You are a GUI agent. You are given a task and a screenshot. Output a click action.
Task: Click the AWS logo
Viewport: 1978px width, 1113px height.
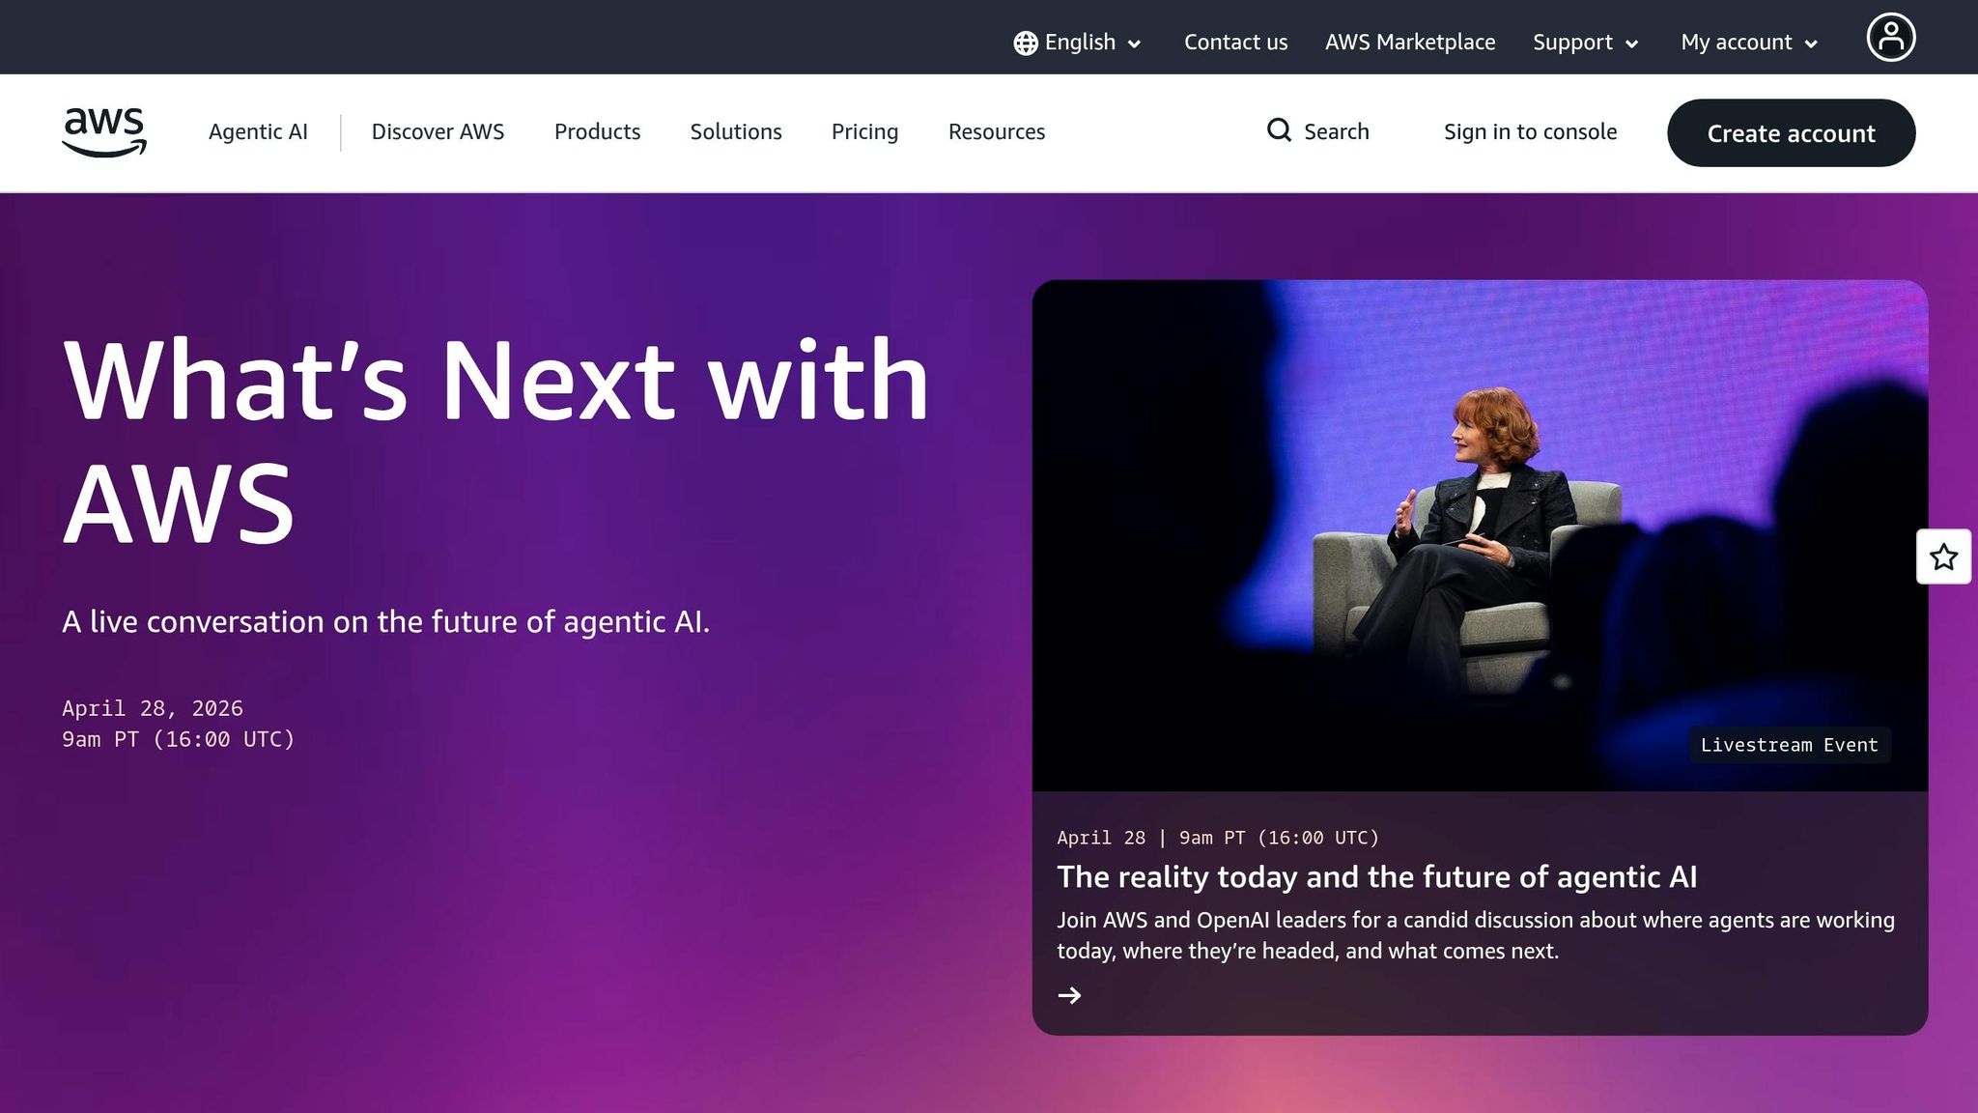104,132
